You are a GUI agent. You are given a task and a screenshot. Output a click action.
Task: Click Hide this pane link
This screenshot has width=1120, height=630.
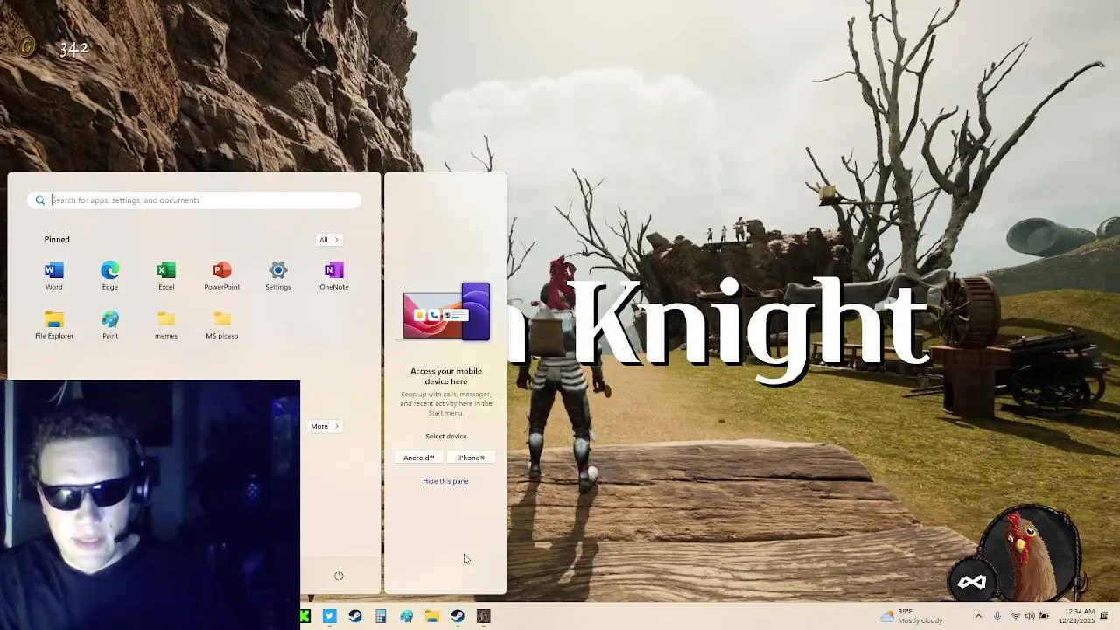[x=445, y=481]
